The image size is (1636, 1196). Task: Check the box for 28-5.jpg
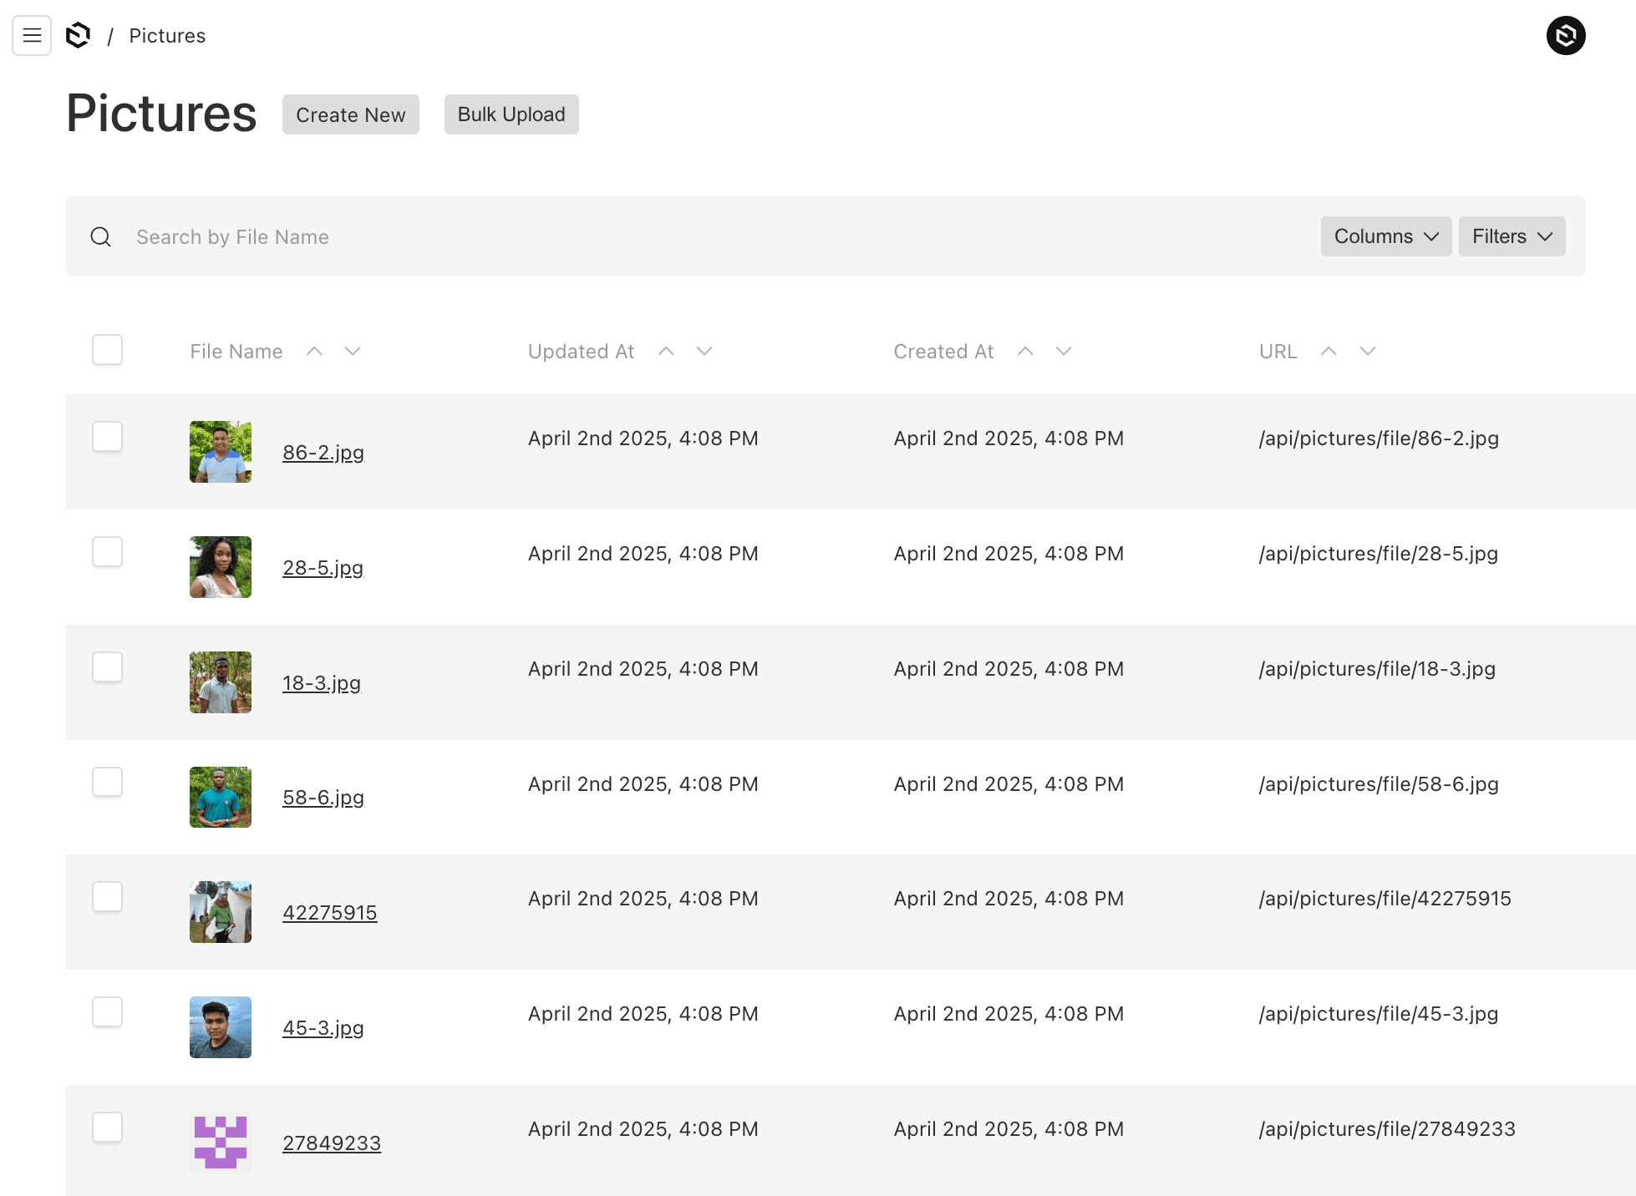[107, 552]
